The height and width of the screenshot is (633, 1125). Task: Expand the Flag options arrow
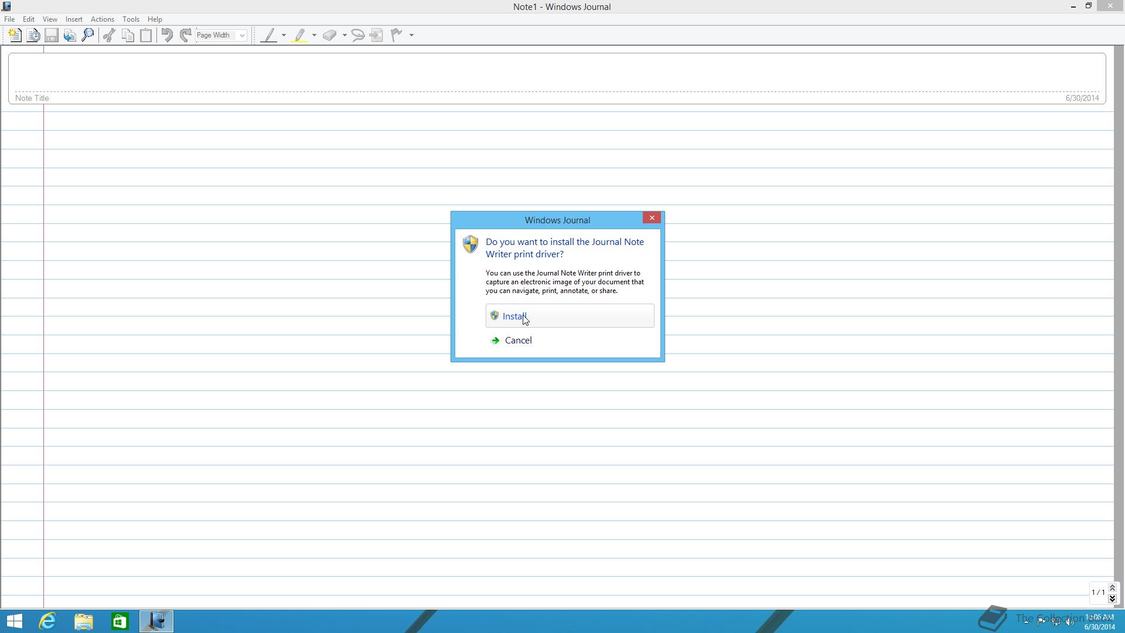pyautogui.click(x=411, y=35)
